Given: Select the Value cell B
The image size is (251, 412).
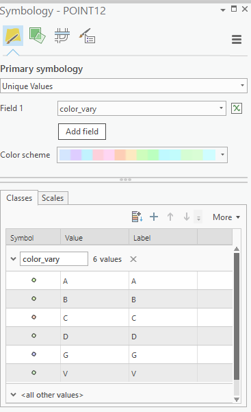Looking at the screenshot, I should click(94, 299).
